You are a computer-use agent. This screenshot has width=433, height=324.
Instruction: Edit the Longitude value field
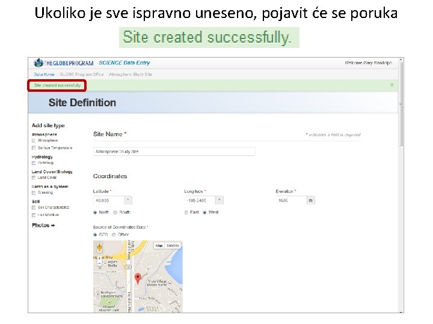(200, 200)
